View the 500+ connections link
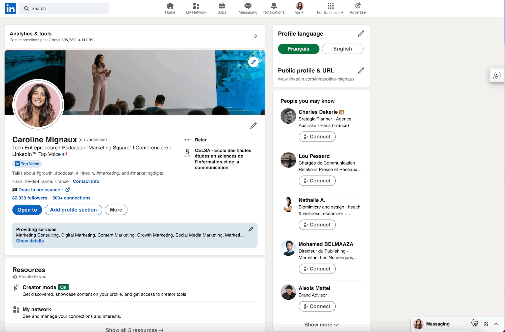This screenshot has width=505, height=332. coord(71,198)
